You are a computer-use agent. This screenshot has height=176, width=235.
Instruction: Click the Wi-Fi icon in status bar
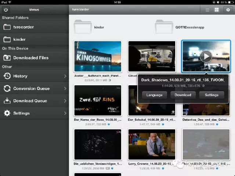[x=10, y=2]
